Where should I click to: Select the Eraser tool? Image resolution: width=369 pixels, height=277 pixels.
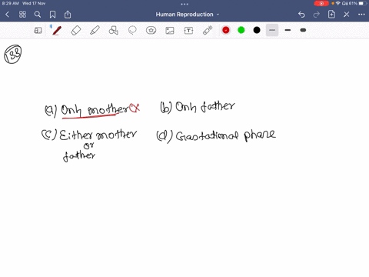75,31
